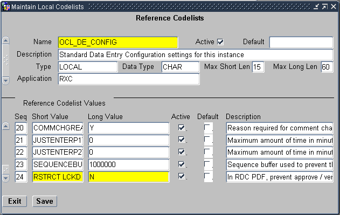Click Seq field 22
This screenshot has width=340, height=215.
click(x=21, y=152)
